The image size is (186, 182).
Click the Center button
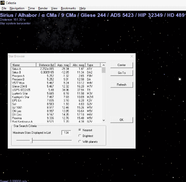(x=122, y=65)
